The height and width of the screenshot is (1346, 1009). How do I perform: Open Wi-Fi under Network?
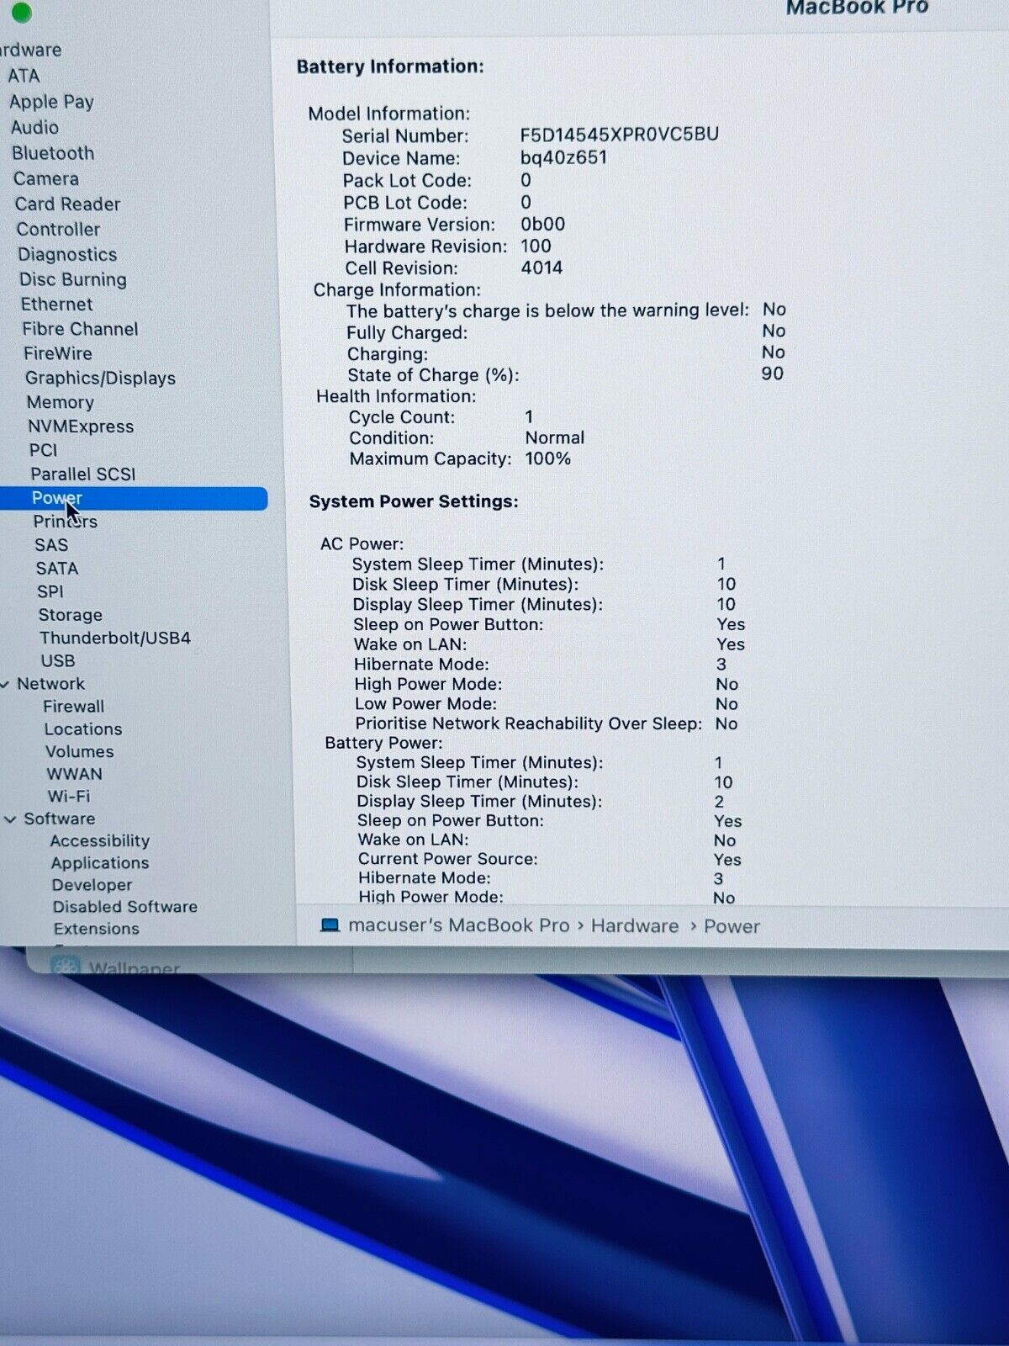click(68, 796)
